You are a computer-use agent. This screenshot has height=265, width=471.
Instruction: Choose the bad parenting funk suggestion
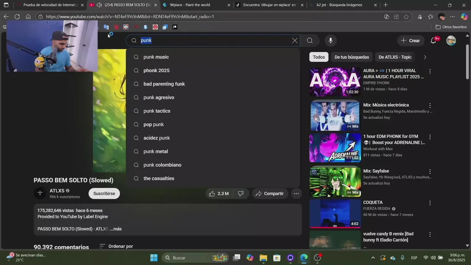pyautogui.click(x=213, y=84)
